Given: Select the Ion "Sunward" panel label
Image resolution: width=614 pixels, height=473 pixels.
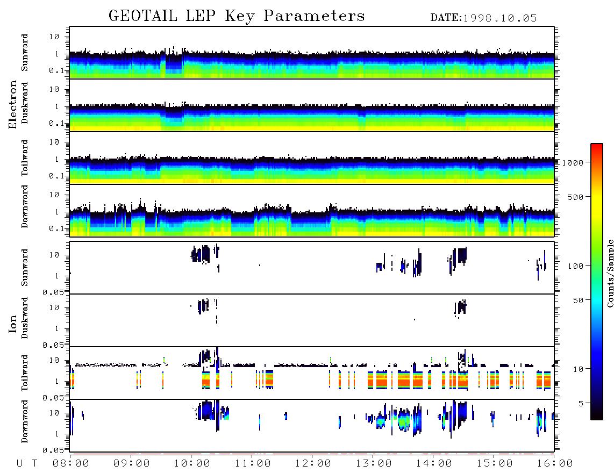Looking at the screenshot, I should [x=25, y=268].
